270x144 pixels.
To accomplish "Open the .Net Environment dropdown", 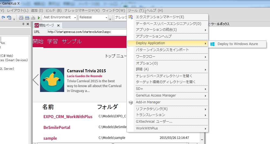I will [x=59, y=18].
